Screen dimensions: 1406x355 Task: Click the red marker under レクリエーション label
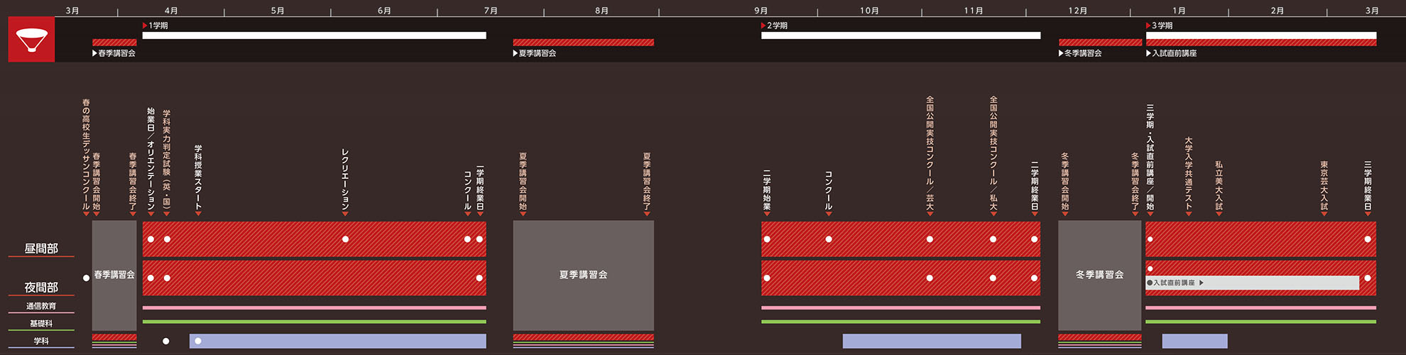point(345,213)
